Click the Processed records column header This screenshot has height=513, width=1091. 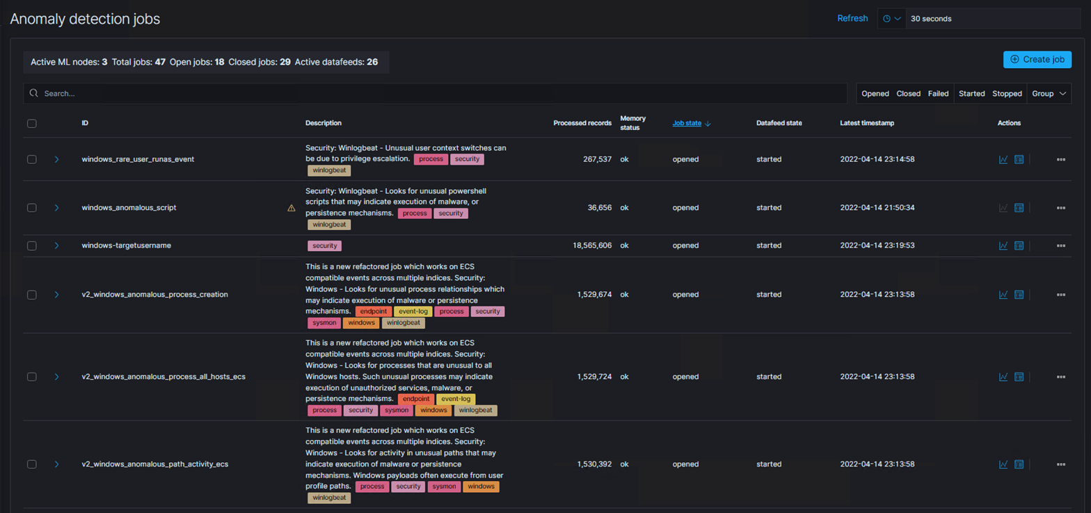[582, 123]
